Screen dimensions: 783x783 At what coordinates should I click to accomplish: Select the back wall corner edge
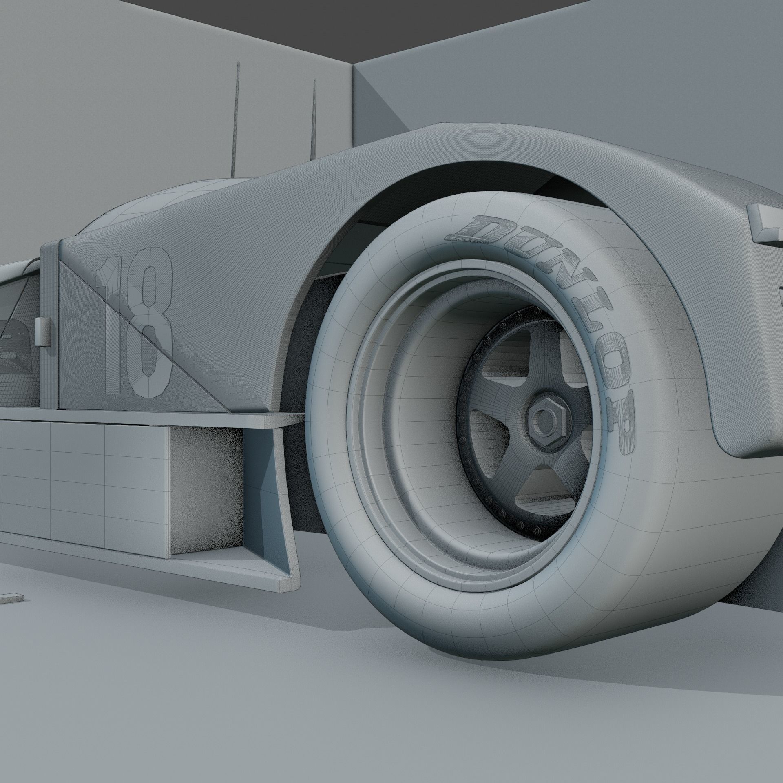point(353,106)
